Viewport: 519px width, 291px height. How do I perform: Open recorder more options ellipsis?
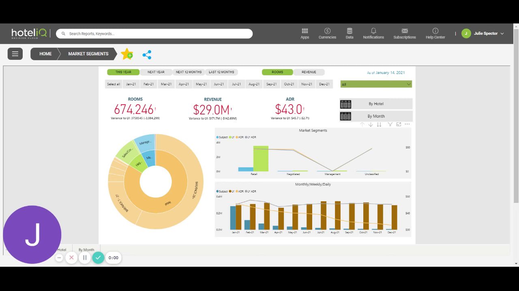coord(59,257)
